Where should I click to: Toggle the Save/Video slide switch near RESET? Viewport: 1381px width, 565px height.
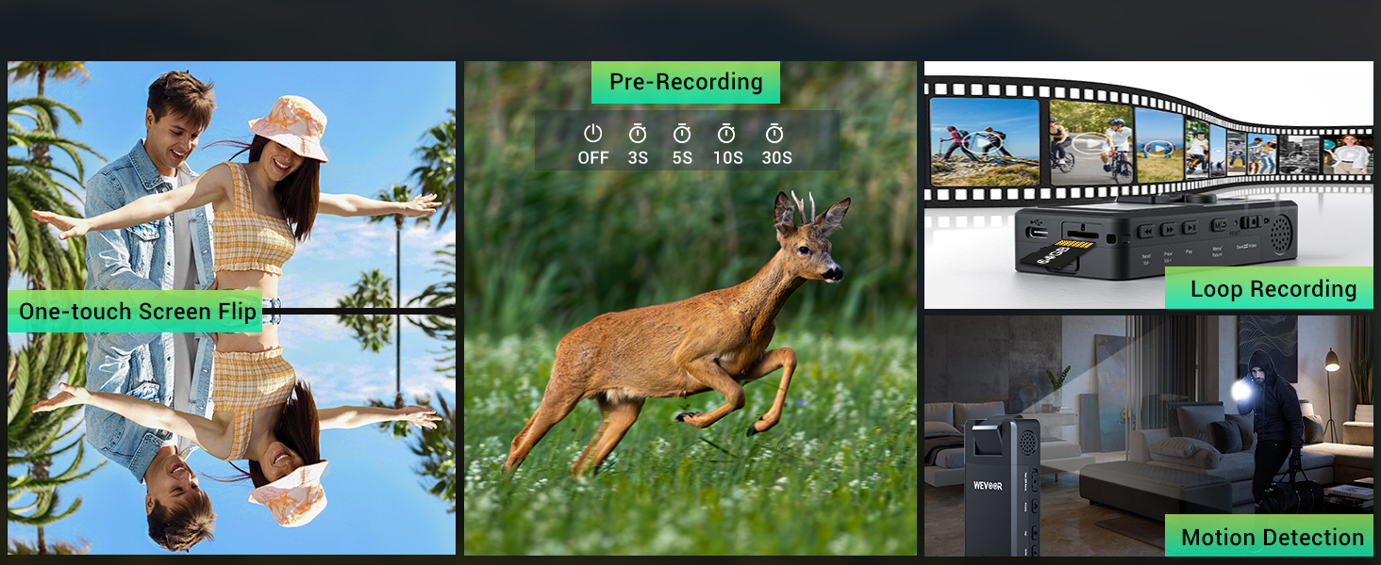point(1252,221)
